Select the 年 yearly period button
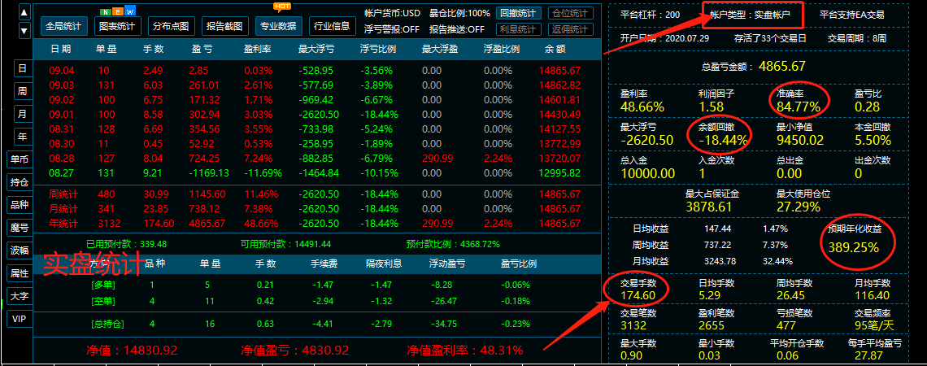The width and height of the screenshot is (927, 366). pyautogui.click(x=22, y=137)
